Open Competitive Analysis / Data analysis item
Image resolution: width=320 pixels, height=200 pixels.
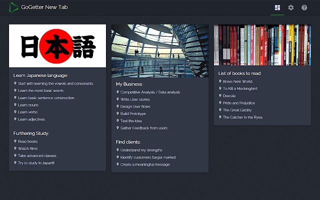point(150,92)
